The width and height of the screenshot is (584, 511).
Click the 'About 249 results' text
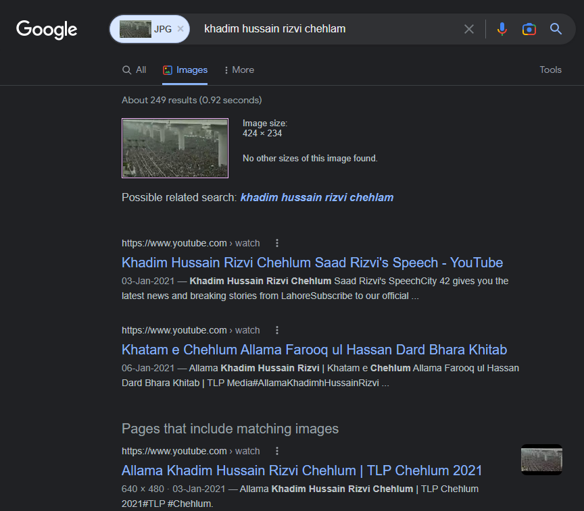point(192,100)
